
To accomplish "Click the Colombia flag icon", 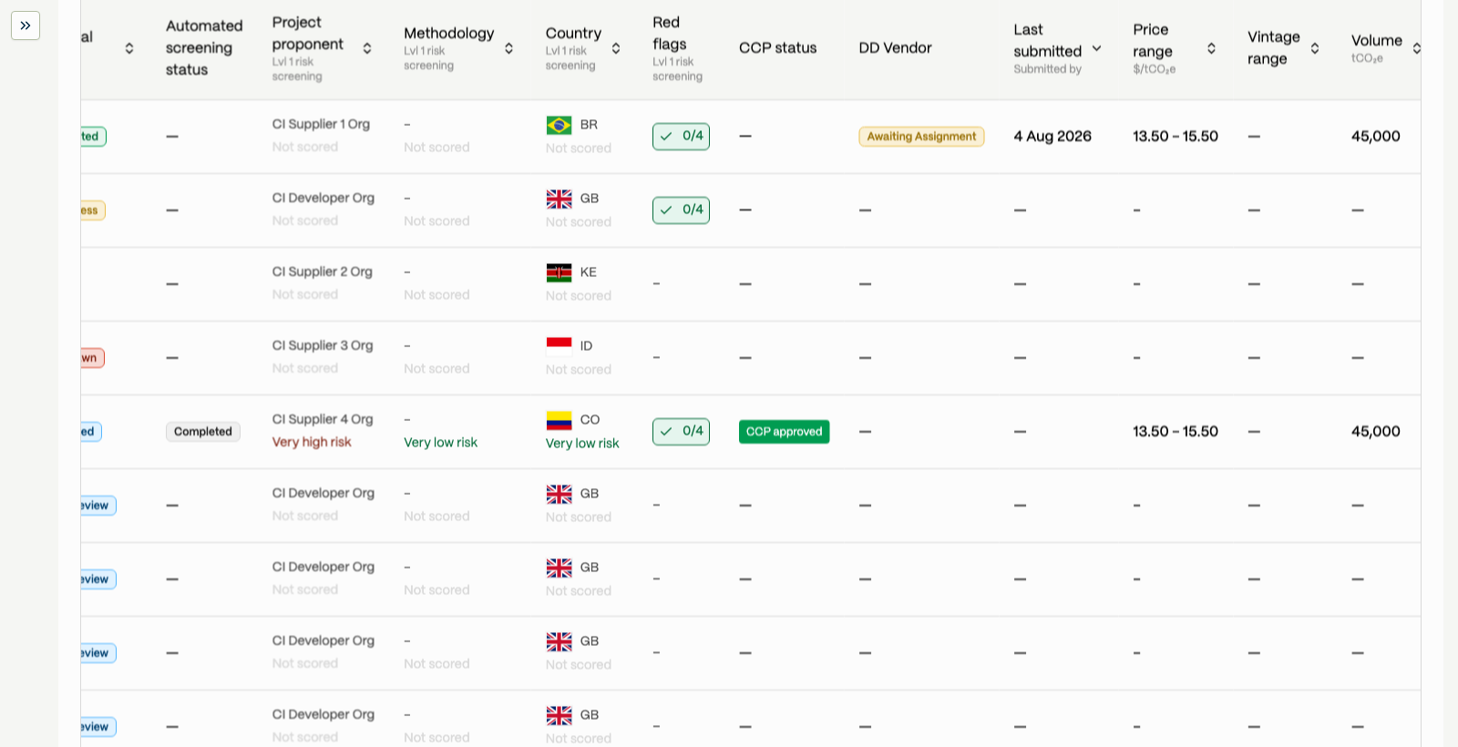I will coord(559,420).
